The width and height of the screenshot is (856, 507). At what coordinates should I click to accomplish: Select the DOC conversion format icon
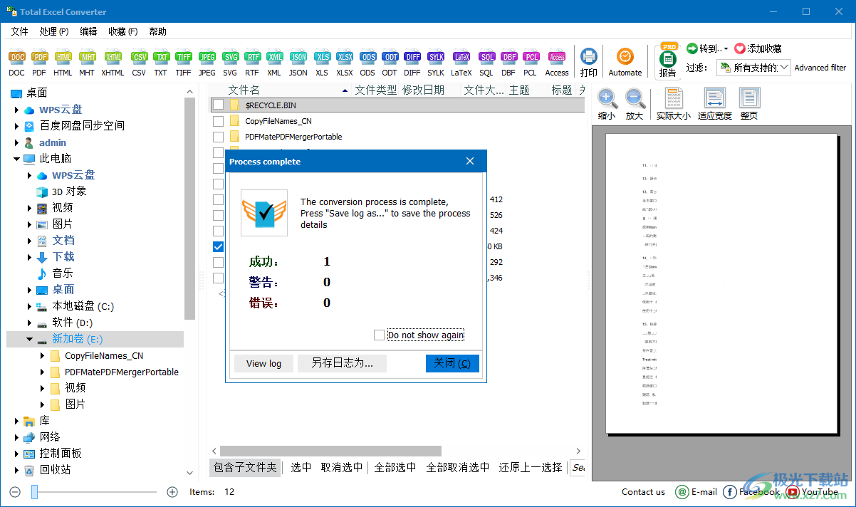click(16, 63)
